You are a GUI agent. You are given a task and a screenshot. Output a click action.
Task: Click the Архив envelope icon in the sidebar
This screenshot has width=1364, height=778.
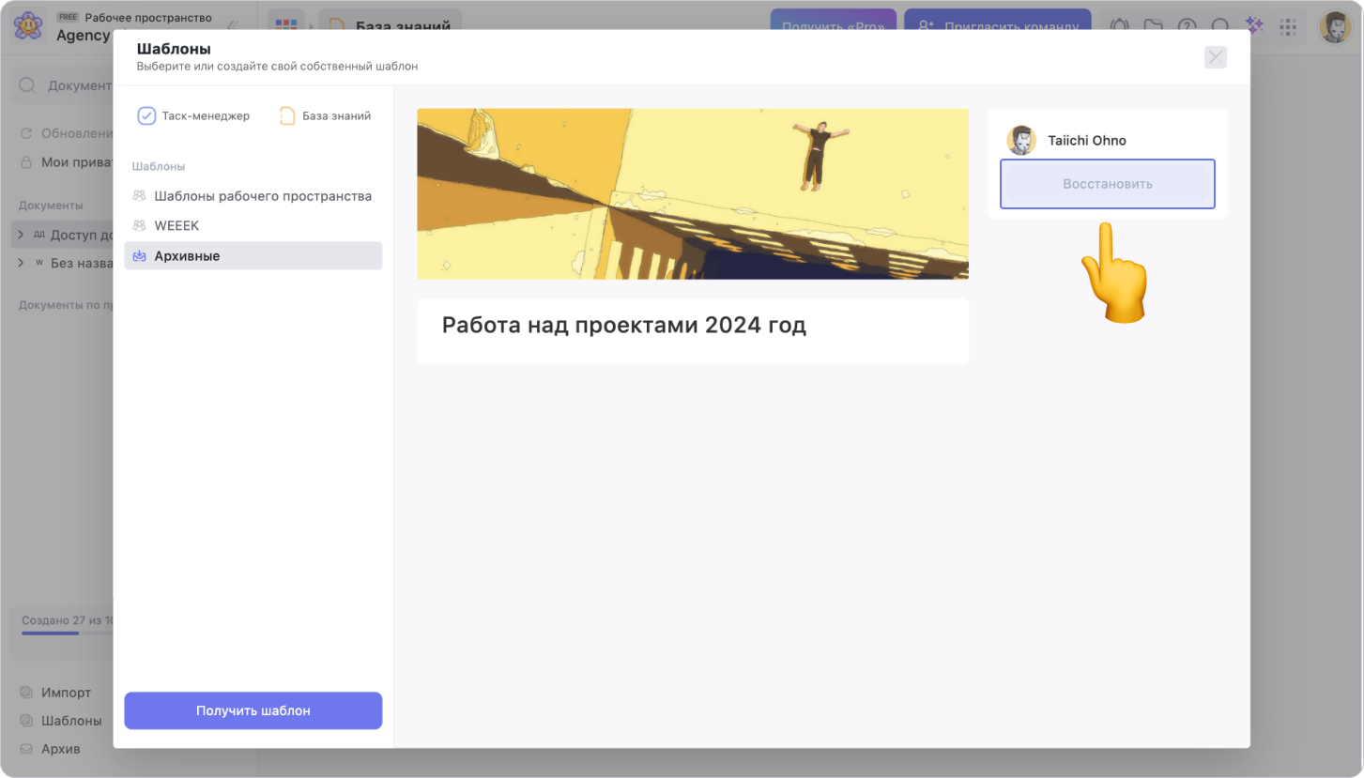(26, 749)
